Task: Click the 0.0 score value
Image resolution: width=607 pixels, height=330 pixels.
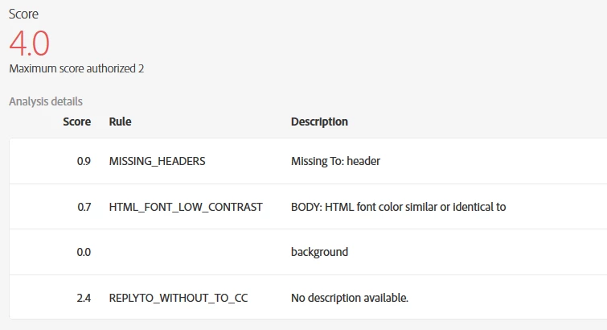Action: [84, 252]
